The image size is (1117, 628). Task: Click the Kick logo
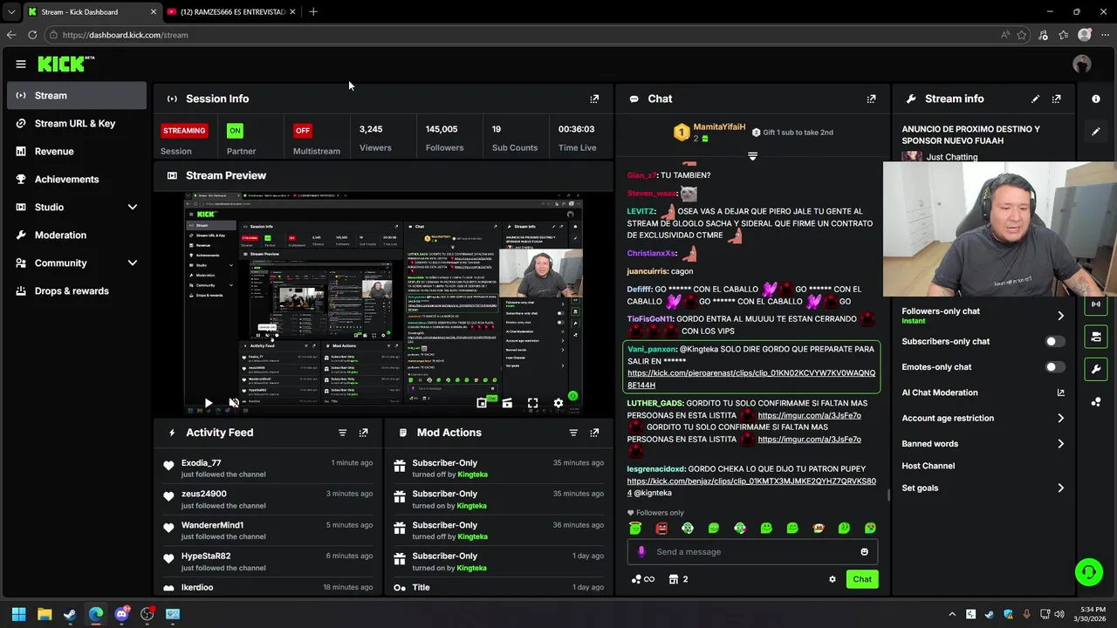coord(65,64)
